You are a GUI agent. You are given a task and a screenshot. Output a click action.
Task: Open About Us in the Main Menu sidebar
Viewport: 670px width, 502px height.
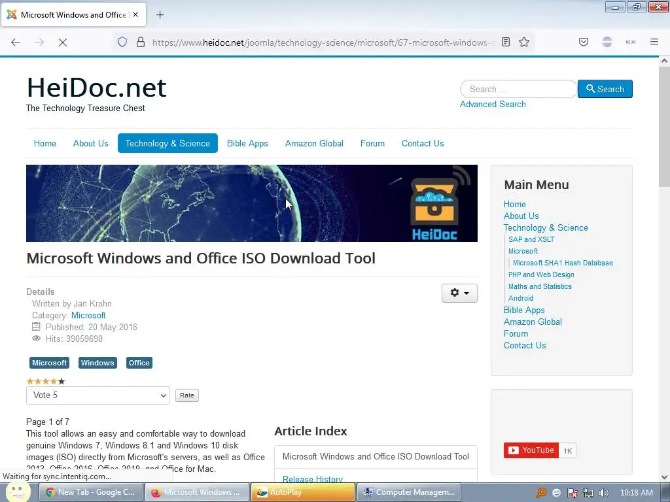pos(521,216)
